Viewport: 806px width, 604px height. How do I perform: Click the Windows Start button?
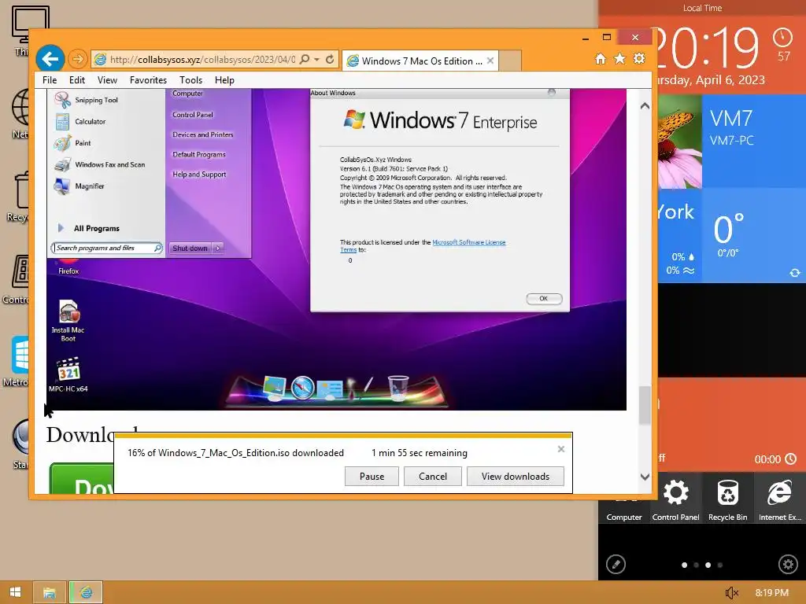click(16, 592)
